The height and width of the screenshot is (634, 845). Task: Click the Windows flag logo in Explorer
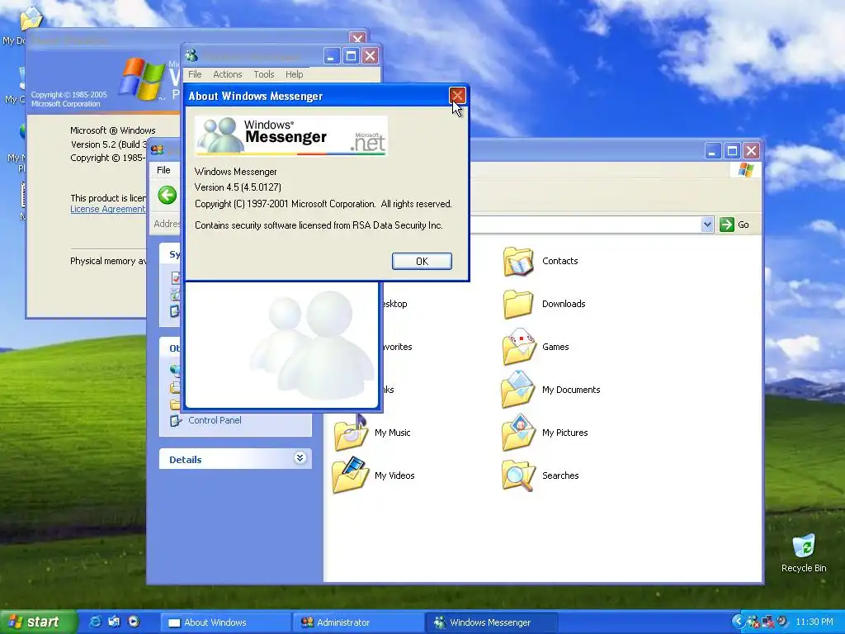pos(746,170)
